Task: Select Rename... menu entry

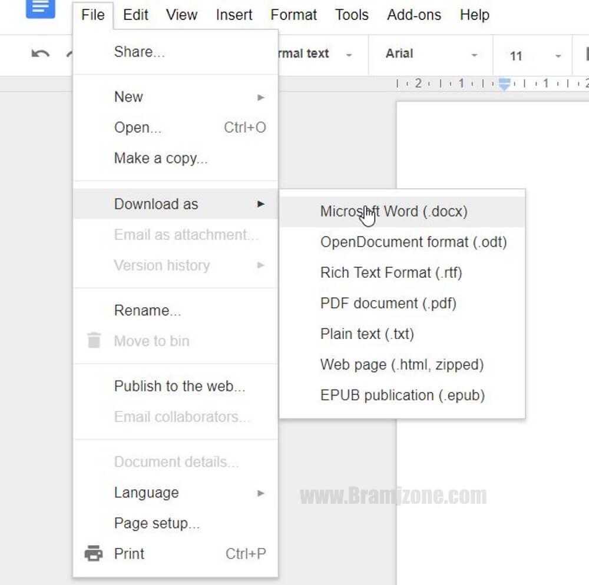Action: pos(176,311)
